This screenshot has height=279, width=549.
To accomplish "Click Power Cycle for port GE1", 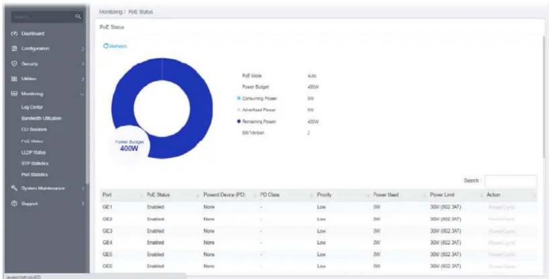I will coord(501,207).
